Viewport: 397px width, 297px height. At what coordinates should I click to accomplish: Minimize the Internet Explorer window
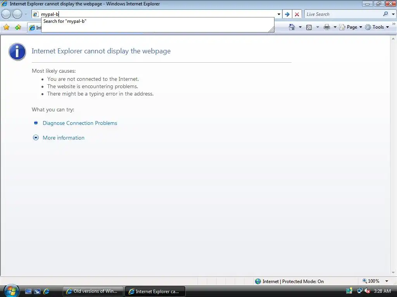pyautogui.click(x=367, y=3)
